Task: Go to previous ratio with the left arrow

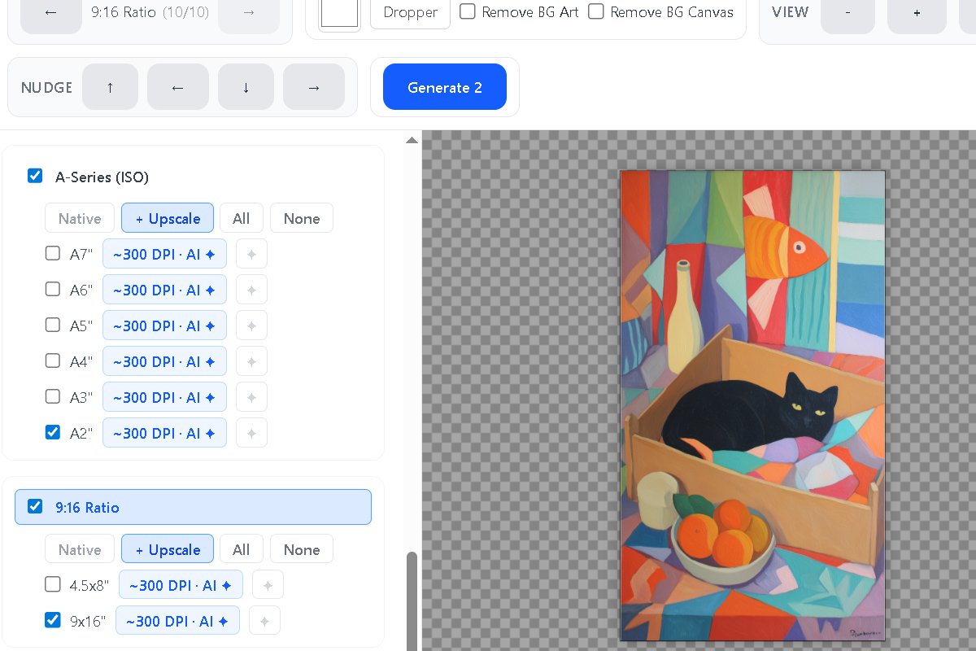Action: pyautogui.click(x=50, y=12)
